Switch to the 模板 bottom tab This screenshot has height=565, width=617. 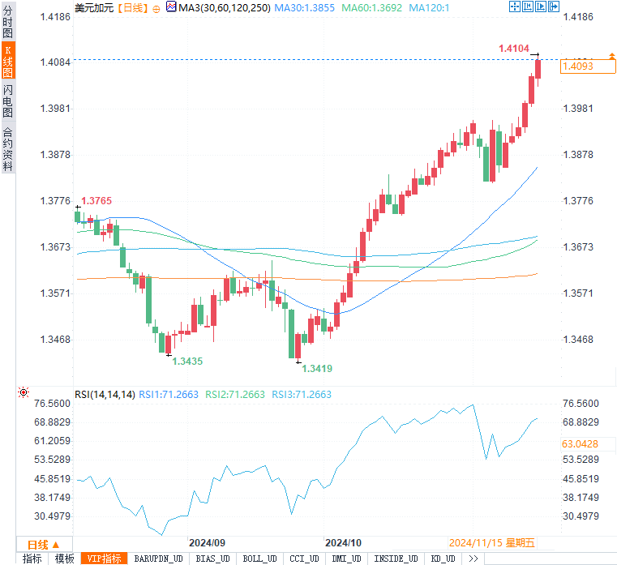click(64, 559)
